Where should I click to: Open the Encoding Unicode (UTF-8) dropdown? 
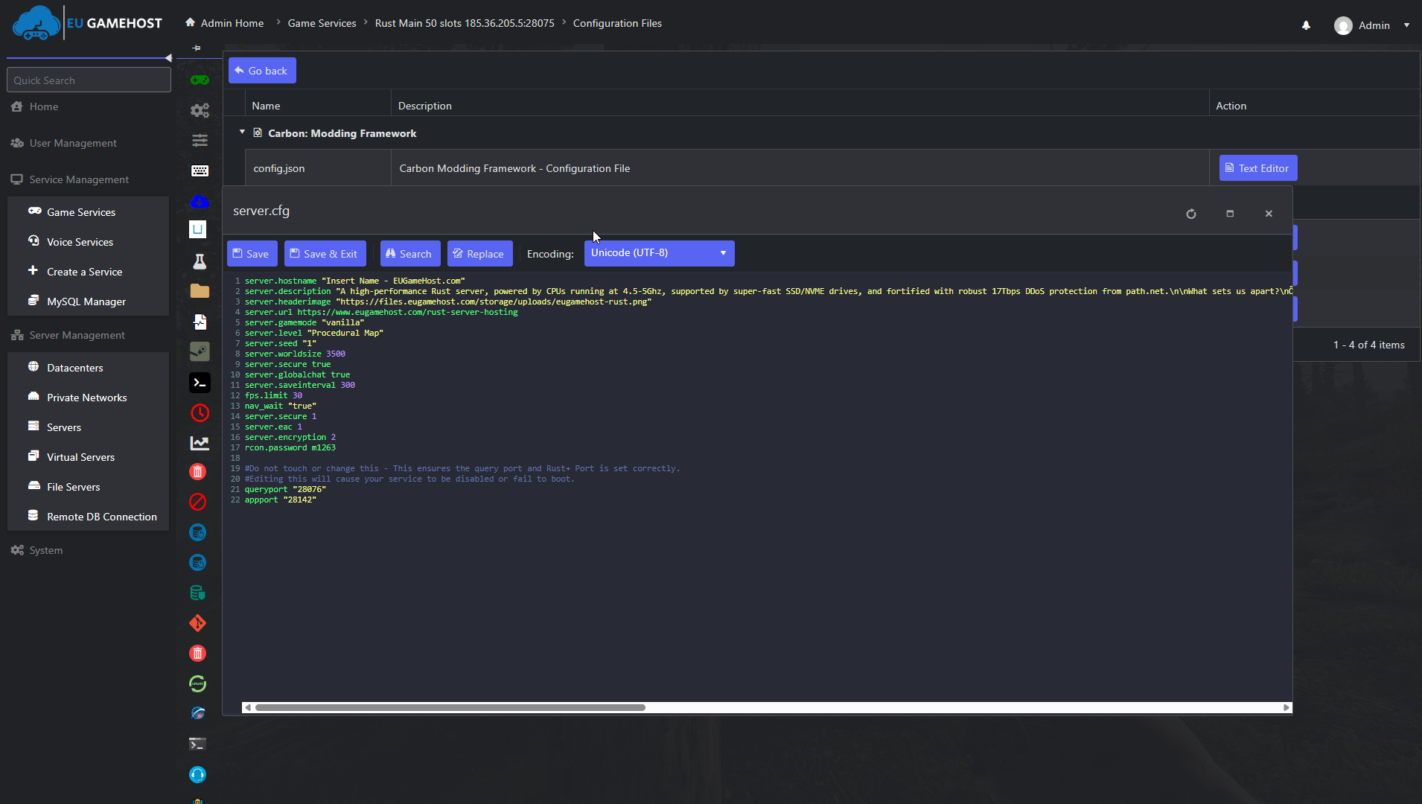click(659, 253)
